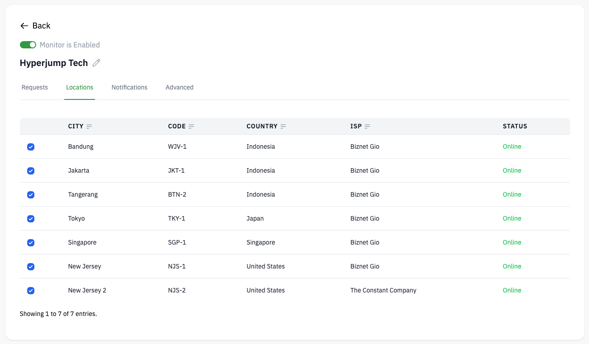Click the Hyperjump Tech monitor title
589x344 pixels.
tap(54, 63)
